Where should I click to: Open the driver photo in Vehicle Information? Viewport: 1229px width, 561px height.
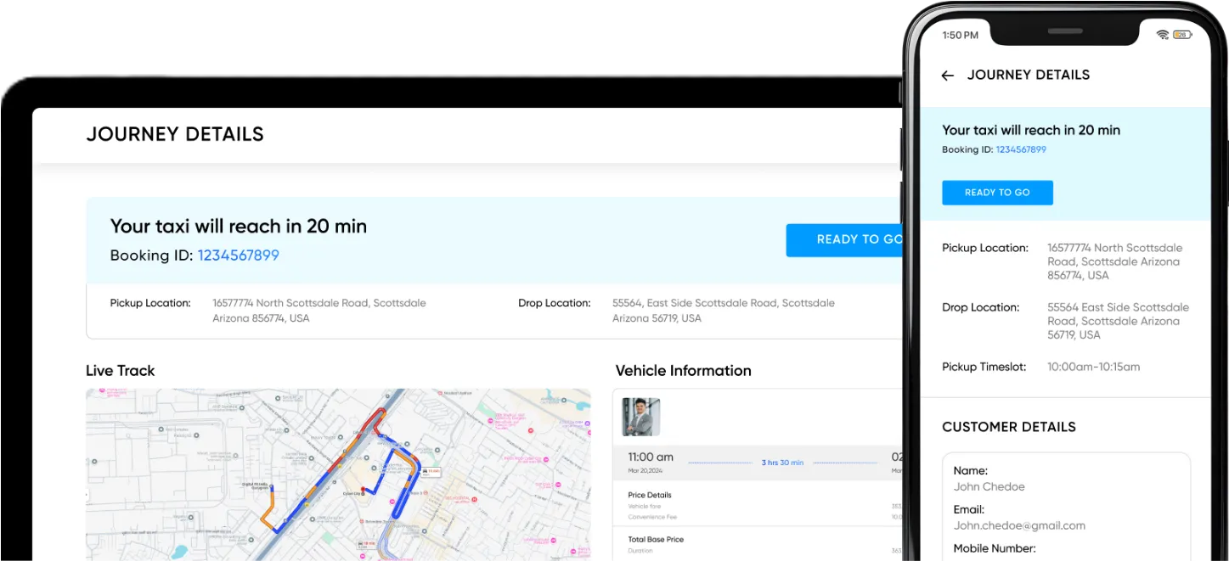[641, 417]
